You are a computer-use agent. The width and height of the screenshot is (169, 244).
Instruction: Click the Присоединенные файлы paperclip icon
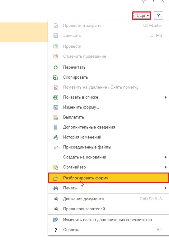56,147
